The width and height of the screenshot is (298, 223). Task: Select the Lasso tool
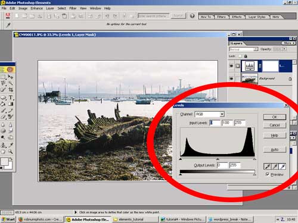[3, 83]
